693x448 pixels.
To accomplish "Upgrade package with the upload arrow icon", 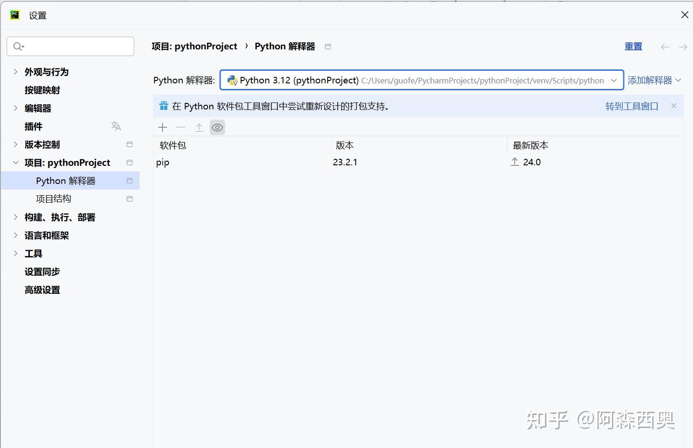I will 199,127.
